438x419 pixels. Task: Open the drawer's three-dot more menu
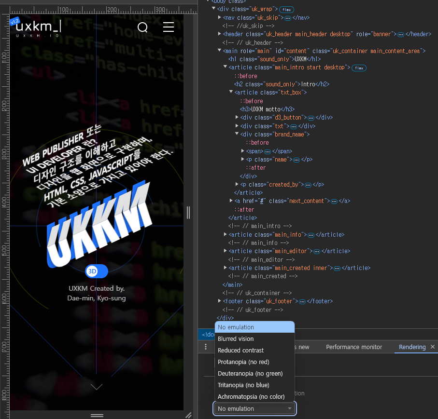(x=206, y=347)
